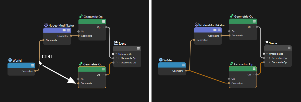This screenshot has height=102, width=301.
Task: Click Nodes-Modifikator Geometrie input port in left image
Action: pos(43,40)
